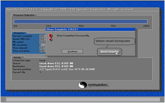Click the Current partition details text
Image resolution: width=165 pixels, height=103 pixels.
[x=67, y=69]
